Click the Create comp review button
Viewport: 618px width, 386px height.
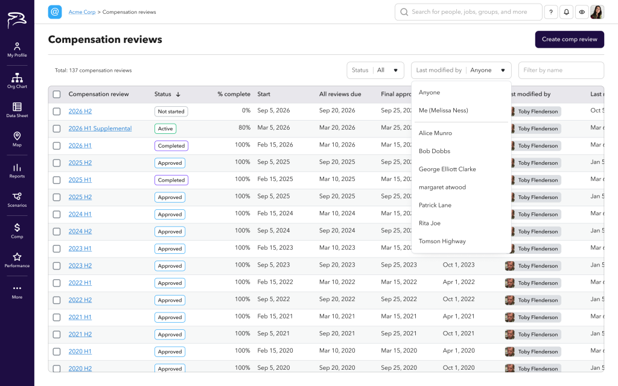coord(569,39)
